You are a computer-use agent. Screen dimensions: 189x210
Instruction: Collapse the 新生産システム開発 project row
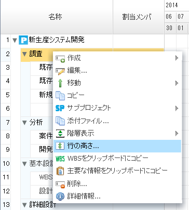(15, 41)
